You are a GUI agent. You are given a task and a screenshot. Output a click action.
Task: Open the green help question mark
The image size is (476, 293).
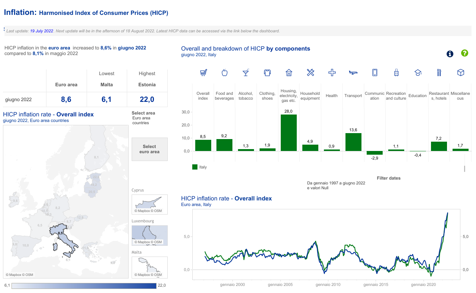464,53
